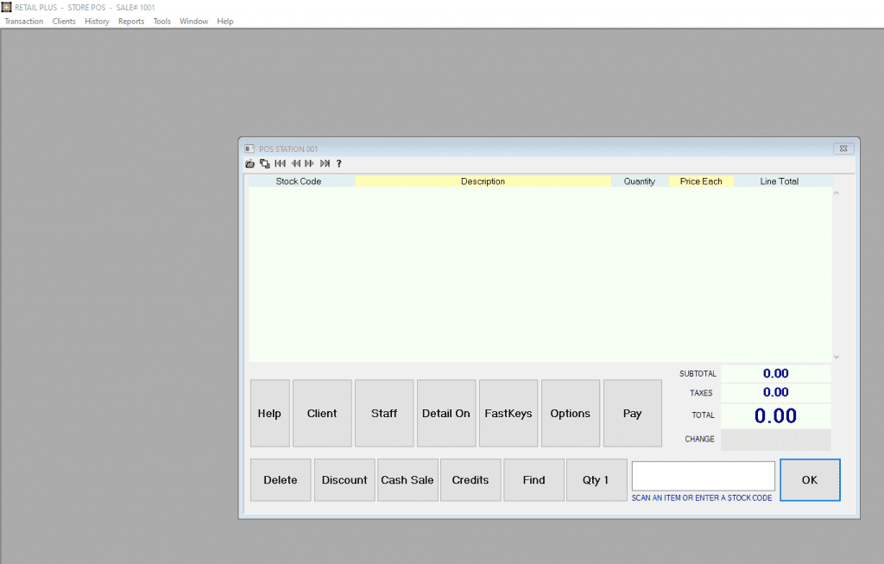The image size is (884, 564).
Task: Click the open sale folder icon
Action: click(250, 163)
